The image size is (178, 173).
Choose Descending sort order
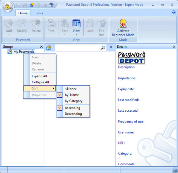(73, 114)
